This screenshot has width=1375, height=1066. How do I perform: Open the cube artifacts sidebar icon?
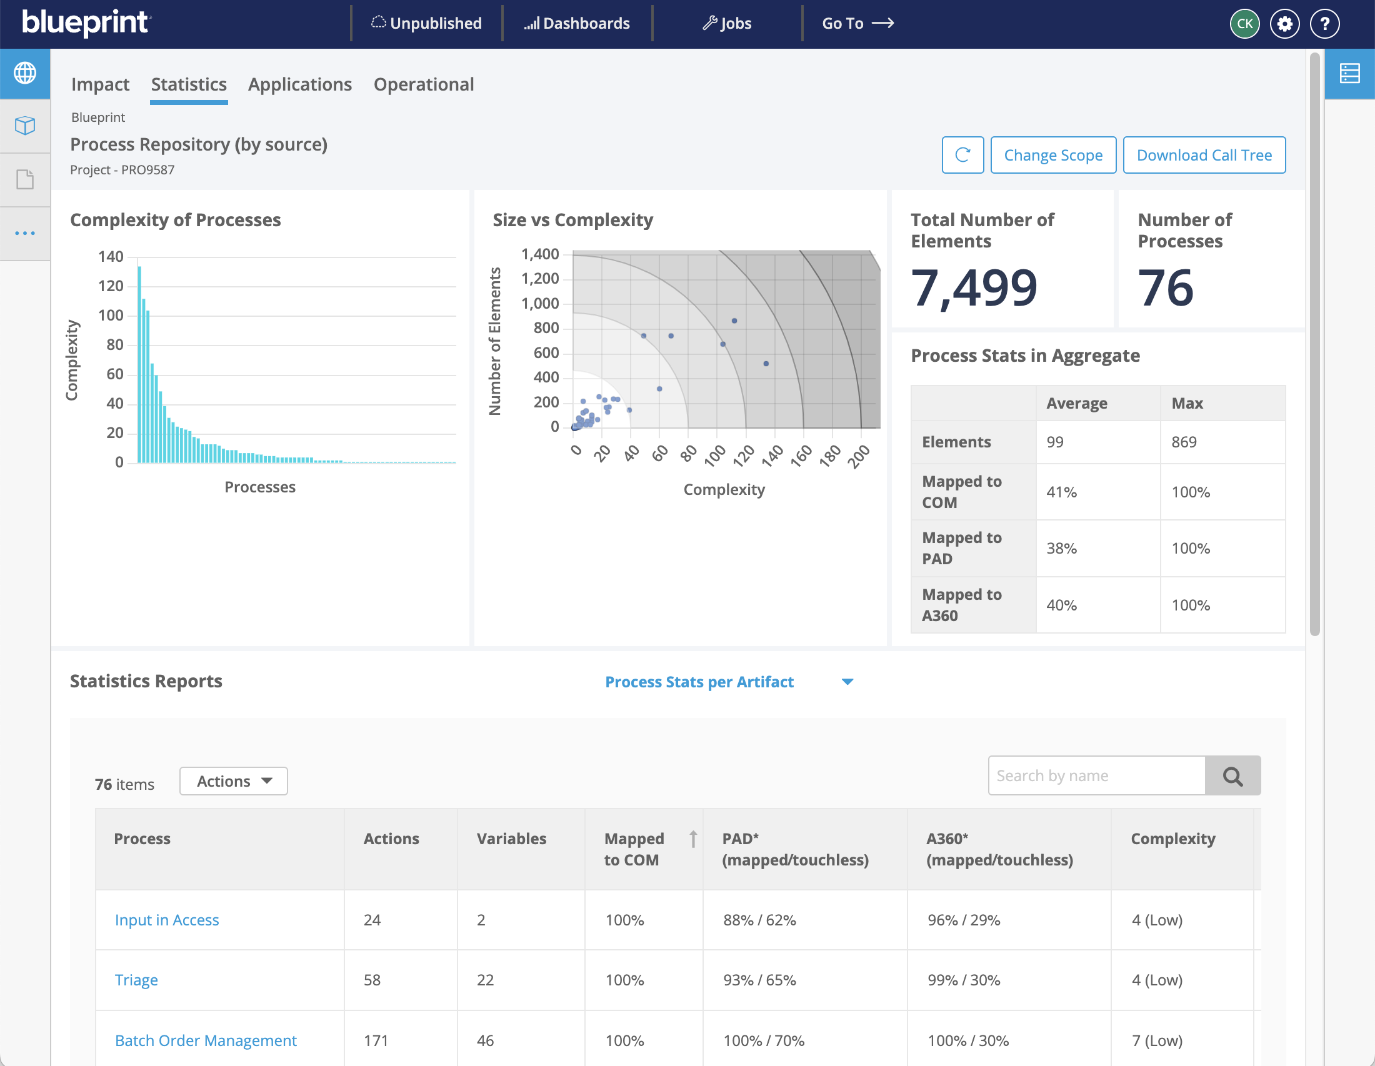[25, 126]
